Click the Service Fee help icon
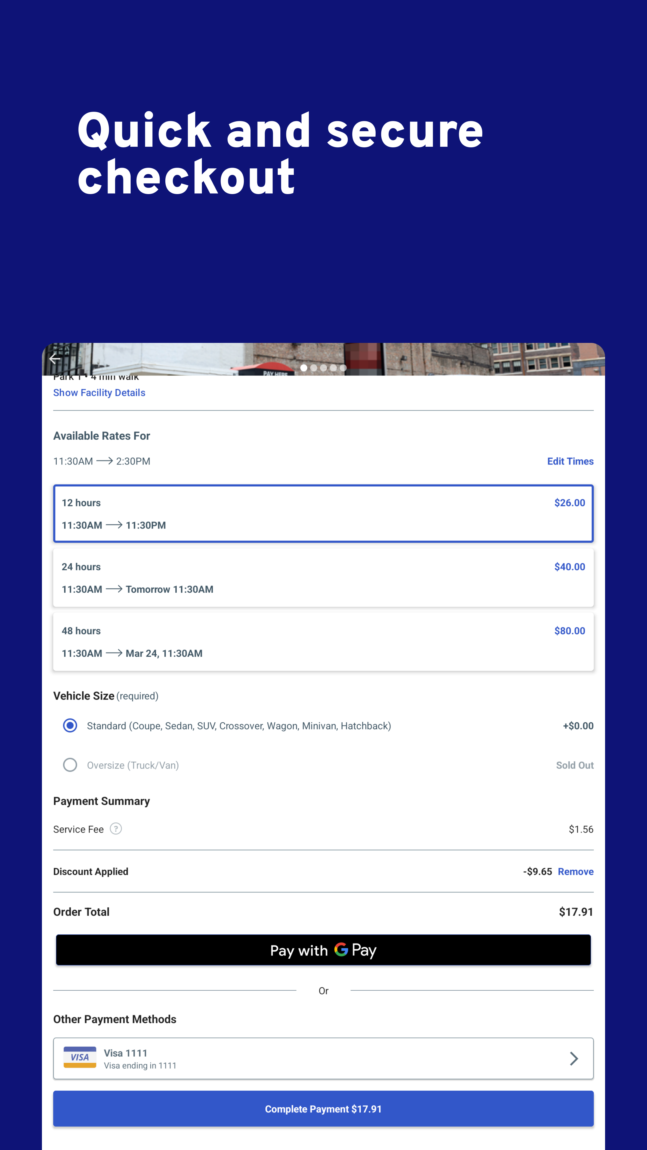Viewport: 647px width, 1150px height. click(x=116, y=829)
